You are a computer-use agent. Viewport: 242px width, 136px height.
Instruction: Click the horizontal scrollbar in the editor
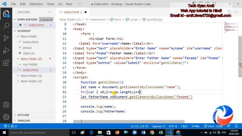tap(129, 122)
